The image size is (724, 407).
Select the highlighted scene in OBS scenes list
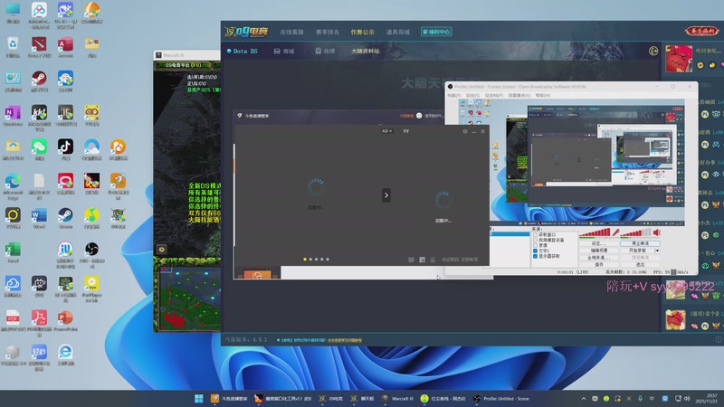coord(510,234)
